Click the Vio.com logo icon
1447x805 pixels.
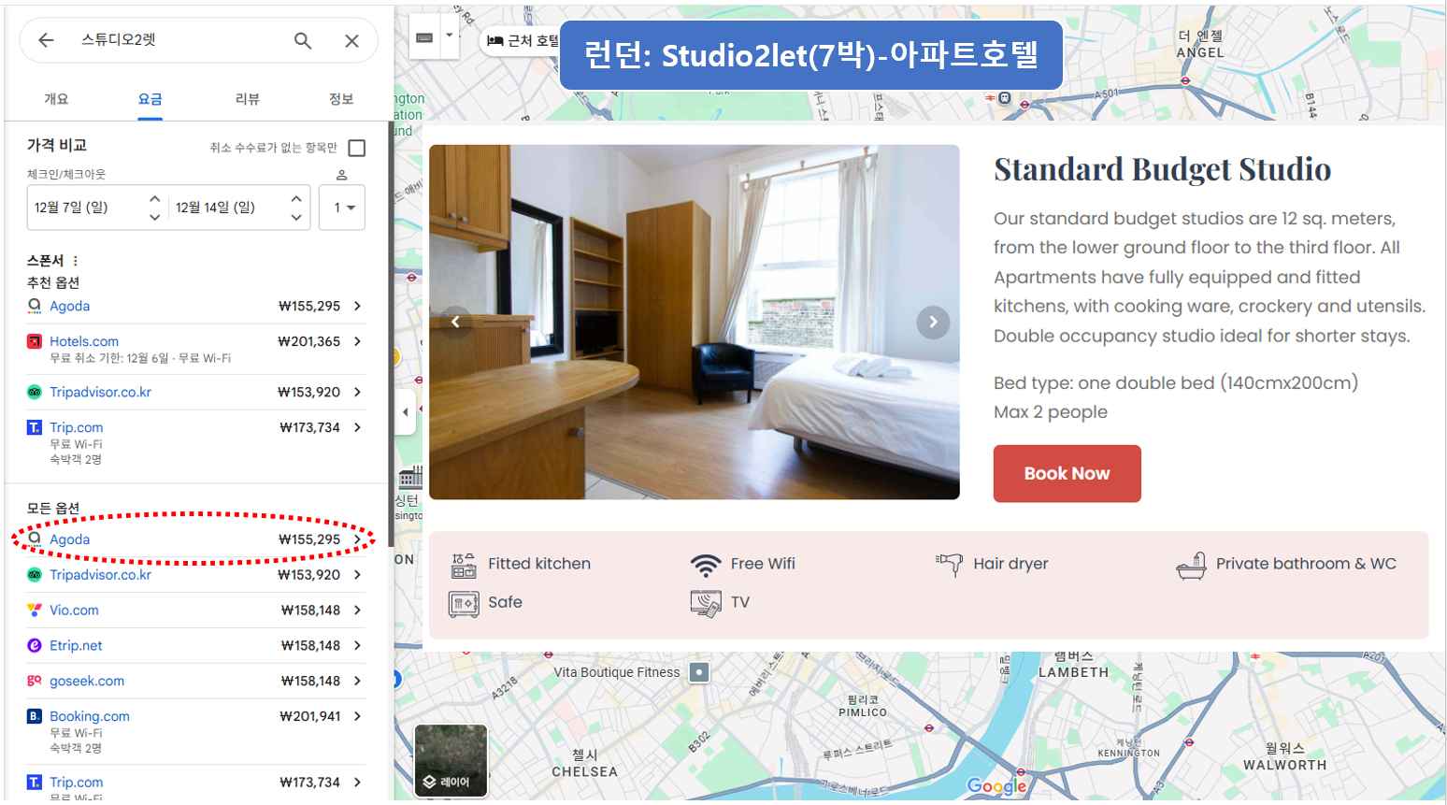pos(35,611)
